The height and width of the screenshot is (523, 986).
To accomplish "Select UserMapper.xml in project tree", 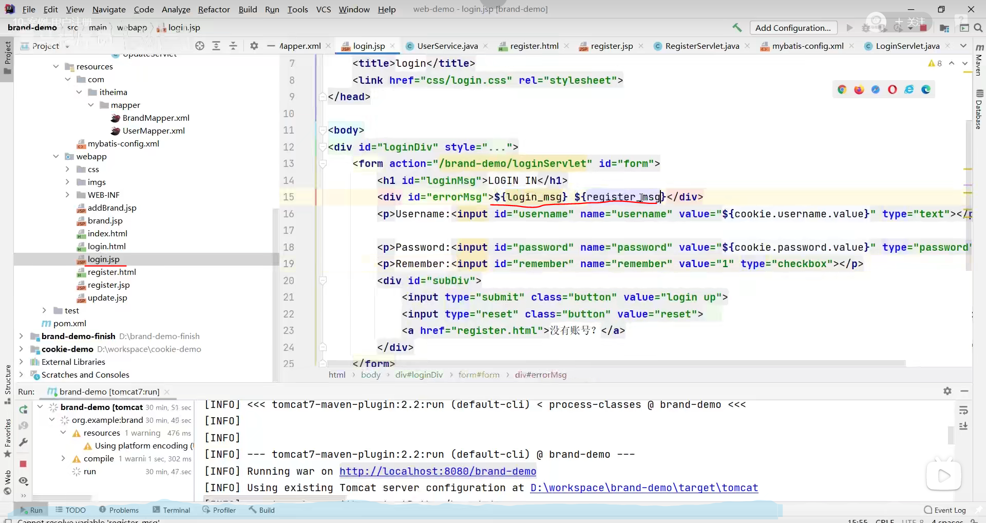I will (x=154, y=130).
